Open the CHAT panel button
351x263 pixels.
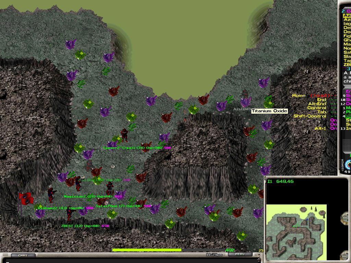coord(23,255)
